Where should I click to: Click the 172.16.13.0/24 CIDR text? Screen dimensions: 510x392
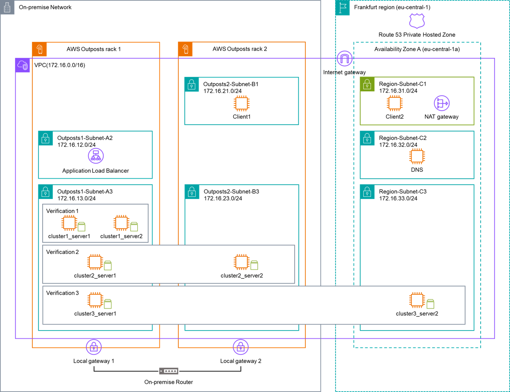(x=76, y=198)
